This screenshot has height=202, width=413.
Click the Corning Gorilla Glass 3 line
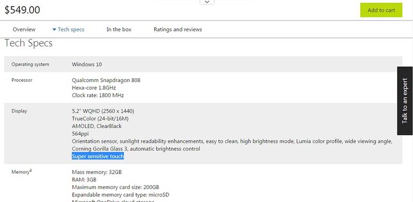(x=136, y=149)
